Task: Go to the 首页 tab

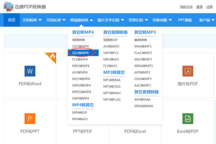Action: coord(12,20)
